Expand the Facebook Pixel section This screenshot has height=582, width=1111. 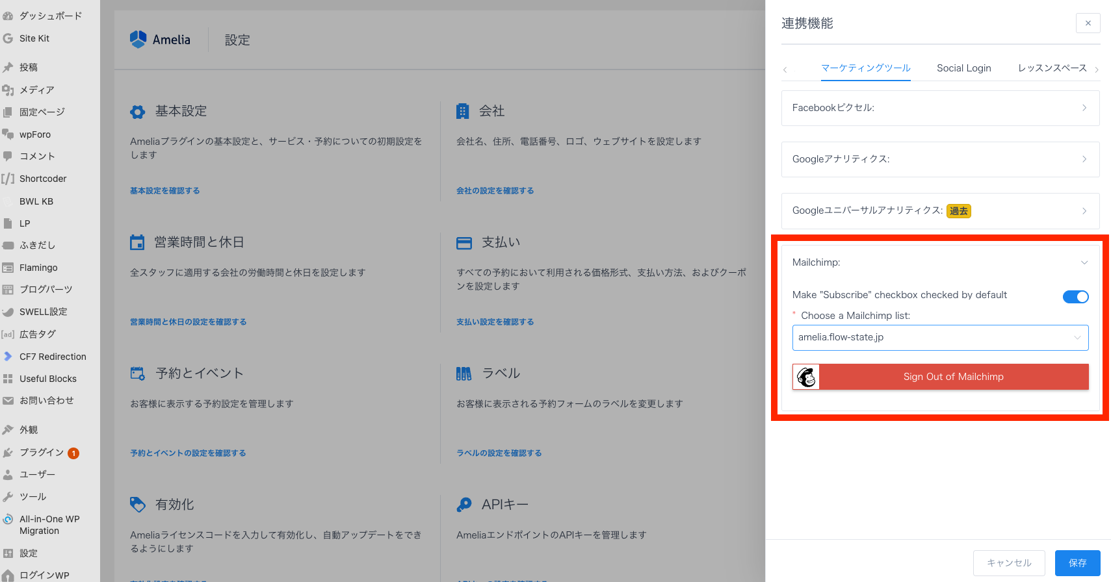940,108
